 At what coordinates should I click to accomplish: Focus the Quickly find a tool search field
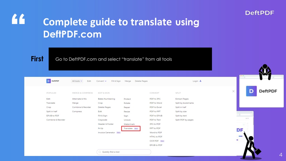(124, 152)
